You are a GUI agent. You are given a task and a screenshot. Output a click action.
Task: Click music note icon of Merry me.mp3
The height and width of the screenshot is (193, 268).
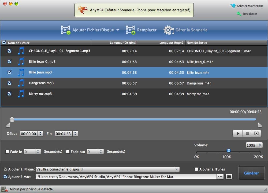pos(21,94)
